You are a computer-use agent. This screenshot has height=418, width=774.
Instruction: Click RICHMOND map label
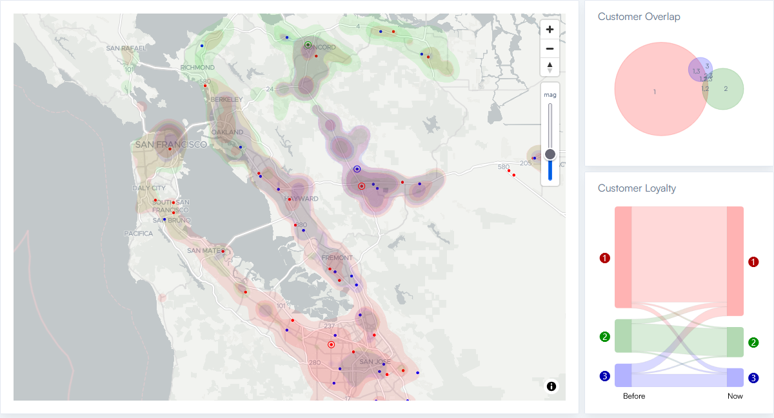[x=197, y=67]
